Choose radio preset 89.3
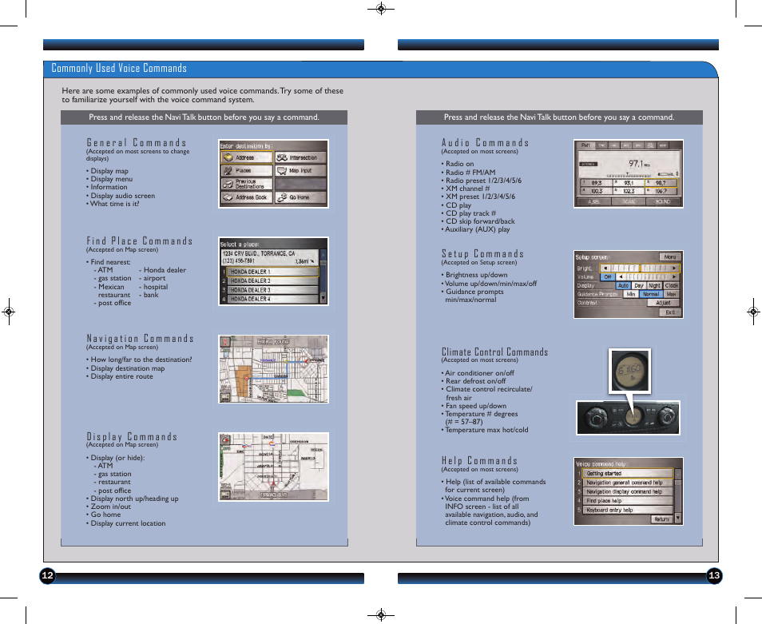762x624 pixels. [596, 183]
